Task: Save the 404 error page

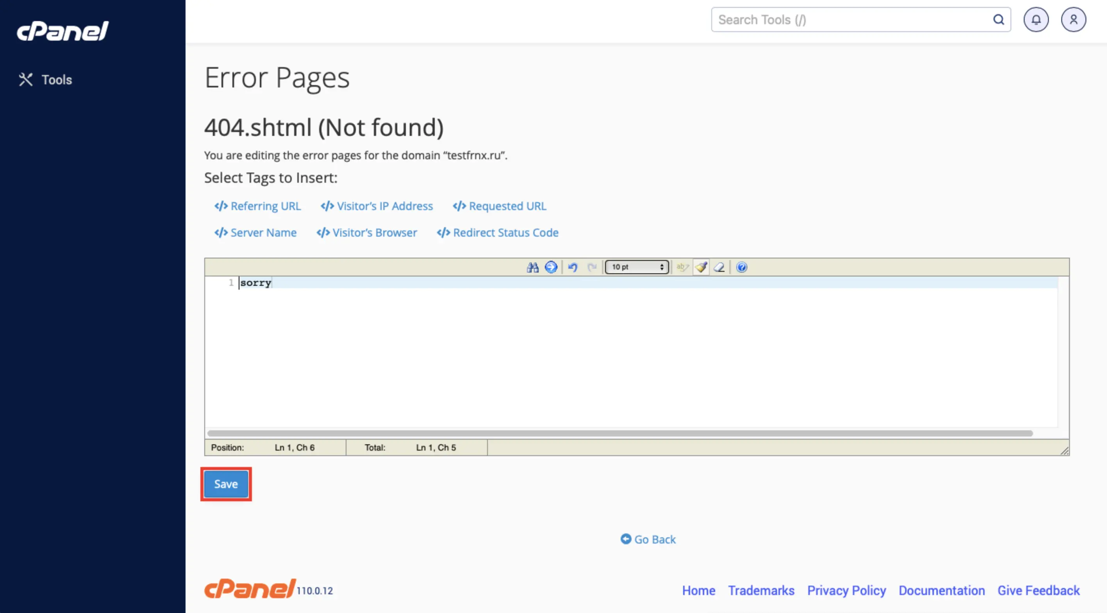Action: 226,484
